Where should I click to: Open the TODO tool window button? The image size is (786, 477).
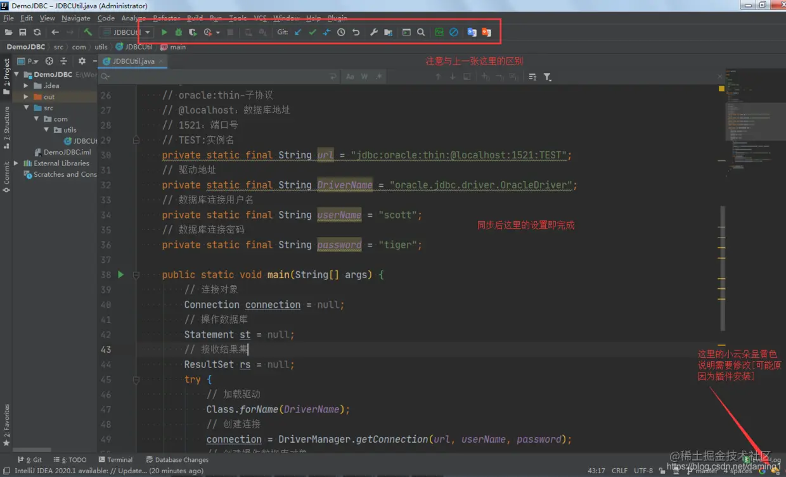70,460
